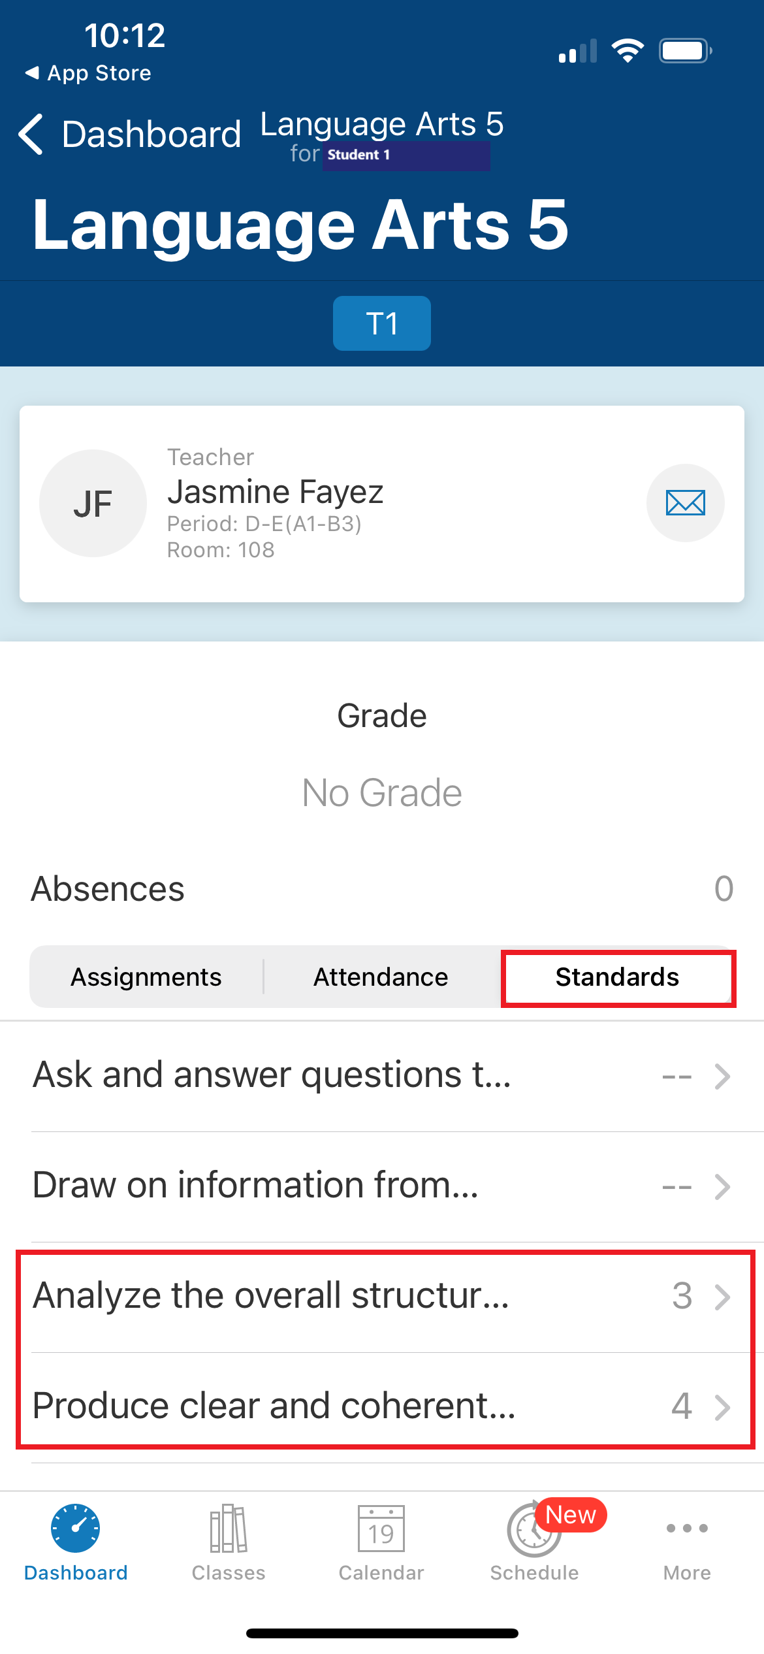Tap the New badge on Schedule
764x1654 pixels.
tap(571, 1514)
